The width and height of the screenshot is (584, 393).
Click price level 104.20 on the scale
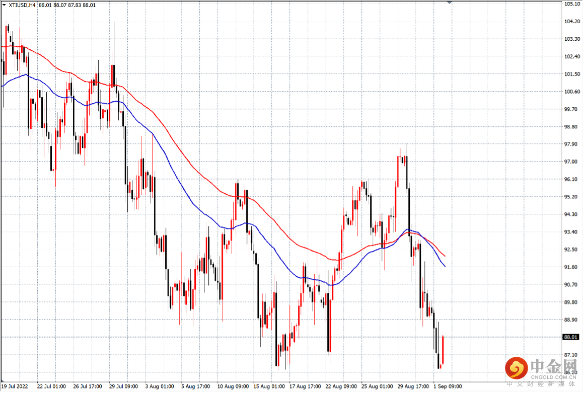[572, 21]
